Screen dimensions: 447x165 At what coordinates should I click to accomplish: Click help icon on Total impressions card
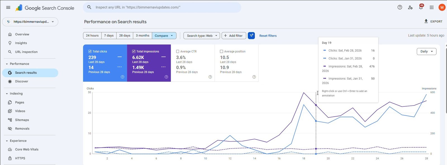tap(166, 77)
